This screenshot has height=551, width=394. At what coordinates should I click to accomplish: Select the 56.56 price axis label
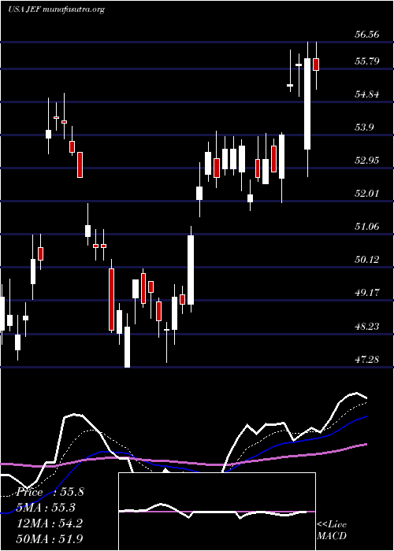tap(366, 35)
